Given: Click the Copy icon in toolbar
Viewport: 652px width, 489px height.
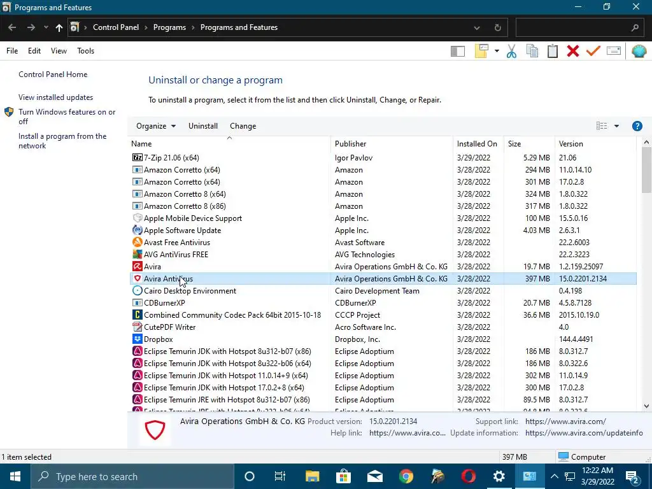Looking at the screenshot, I should (x=532, y=51).
